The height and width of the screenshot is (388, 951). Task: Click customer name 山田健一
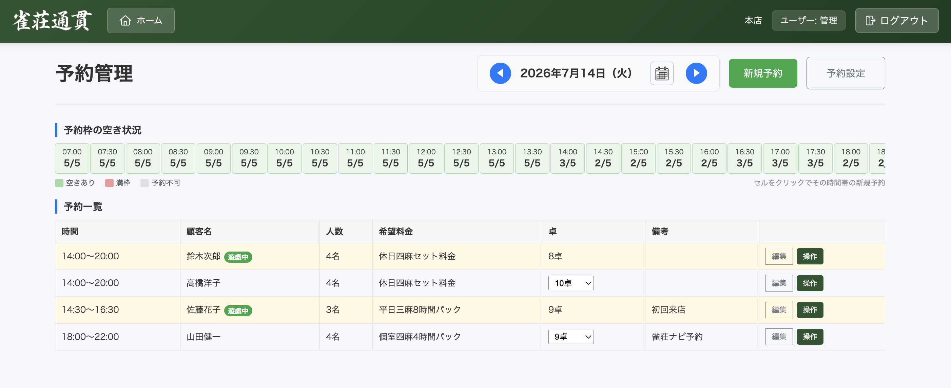click(203, 337)
